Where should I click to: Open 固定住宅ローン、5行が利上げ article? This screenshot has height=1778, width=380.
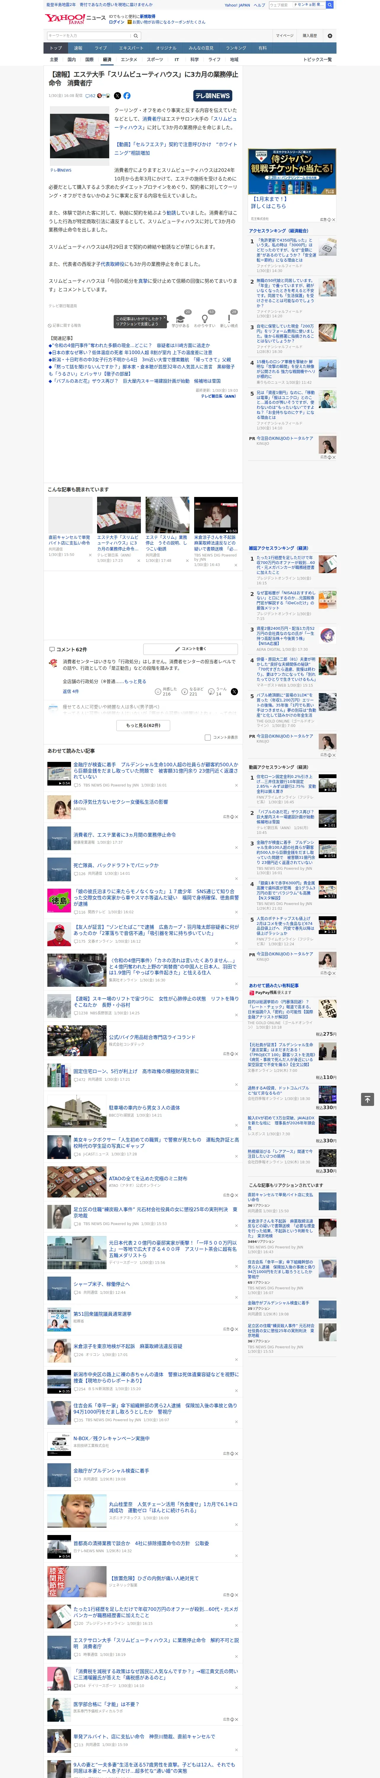[136, 1071]
